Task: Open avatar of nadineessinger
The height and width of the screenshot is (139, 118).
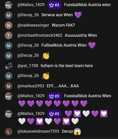Action: 9,25
